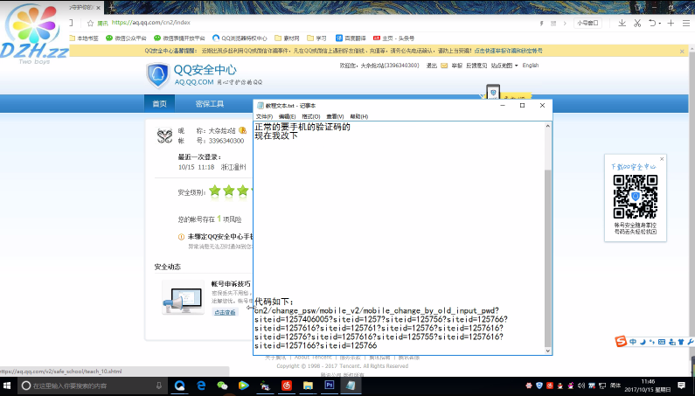Open Notepad 格式(O) menu

310,116
